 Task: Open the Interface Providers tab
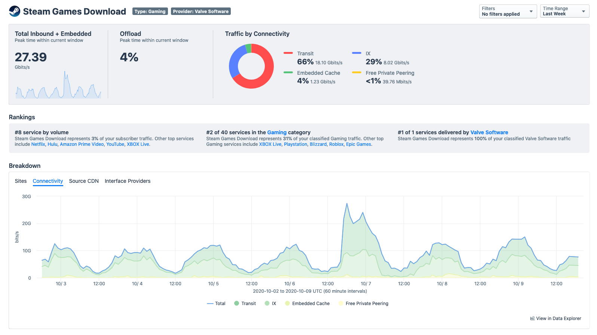(128, 181)
